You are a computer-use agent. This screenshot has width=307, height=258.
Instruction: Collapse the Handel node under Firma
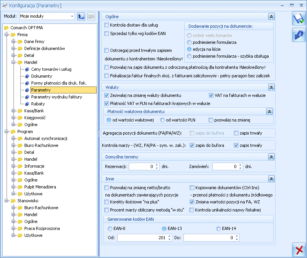coord(13,62)
